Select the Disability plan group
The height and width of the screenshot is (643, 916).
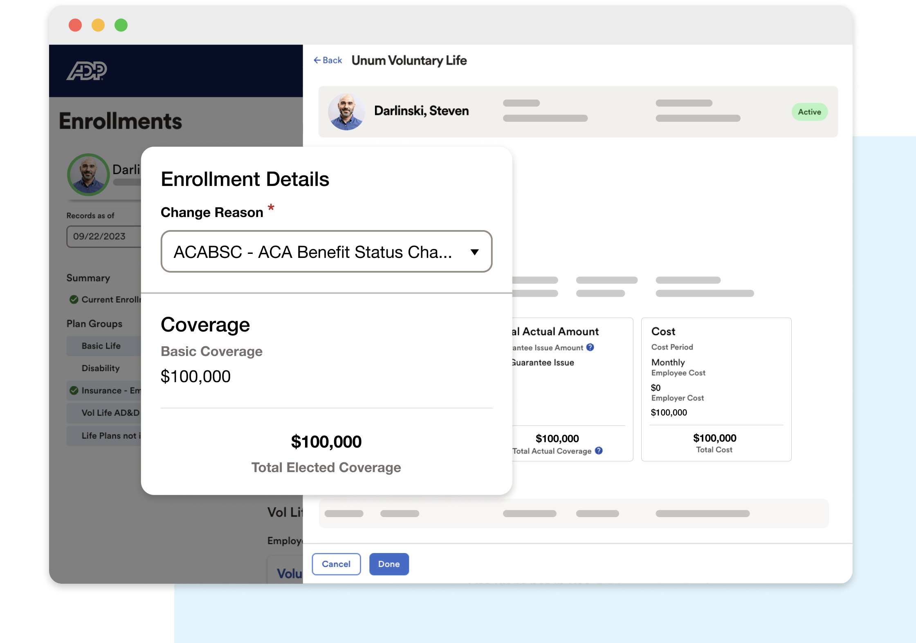[101, 368]
